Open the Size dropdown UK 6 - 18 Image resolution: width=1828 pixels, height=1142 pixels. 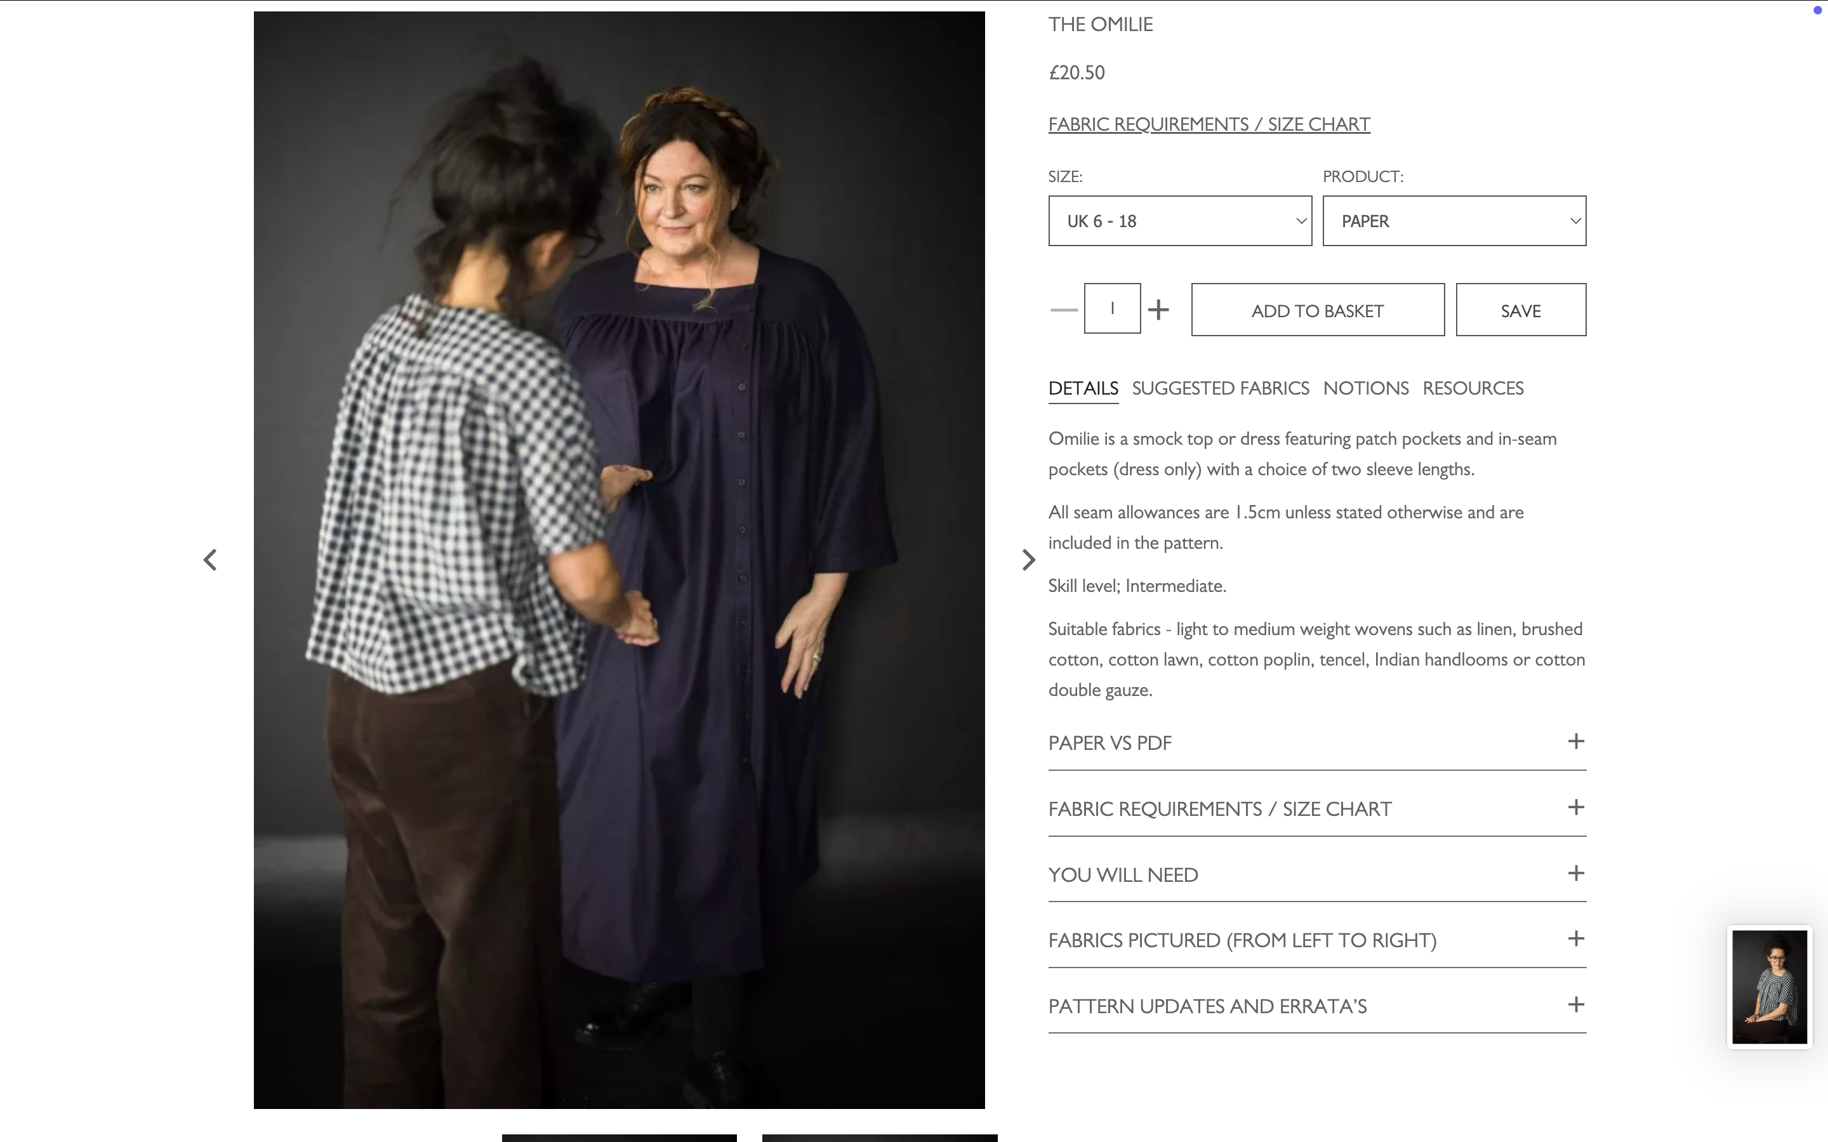(1180, 221)
